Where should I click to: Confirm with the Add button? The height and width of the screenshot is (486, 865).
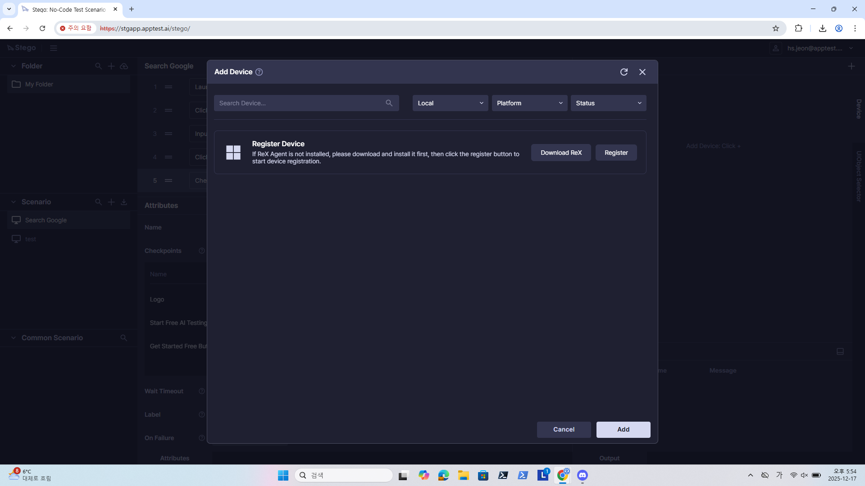click(x=623, y=429)
